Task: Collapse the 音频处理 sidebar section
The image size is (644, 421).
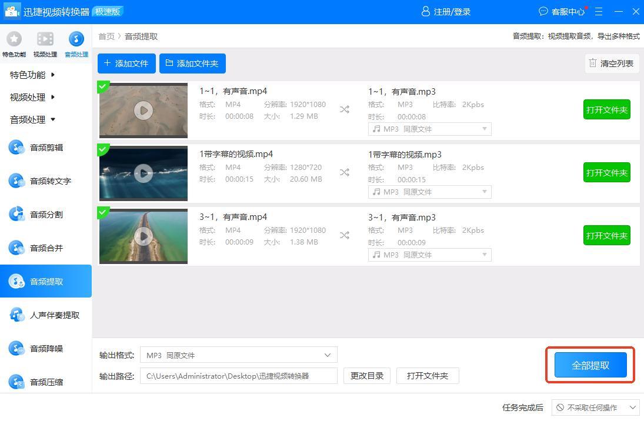Action: point(32,119)
